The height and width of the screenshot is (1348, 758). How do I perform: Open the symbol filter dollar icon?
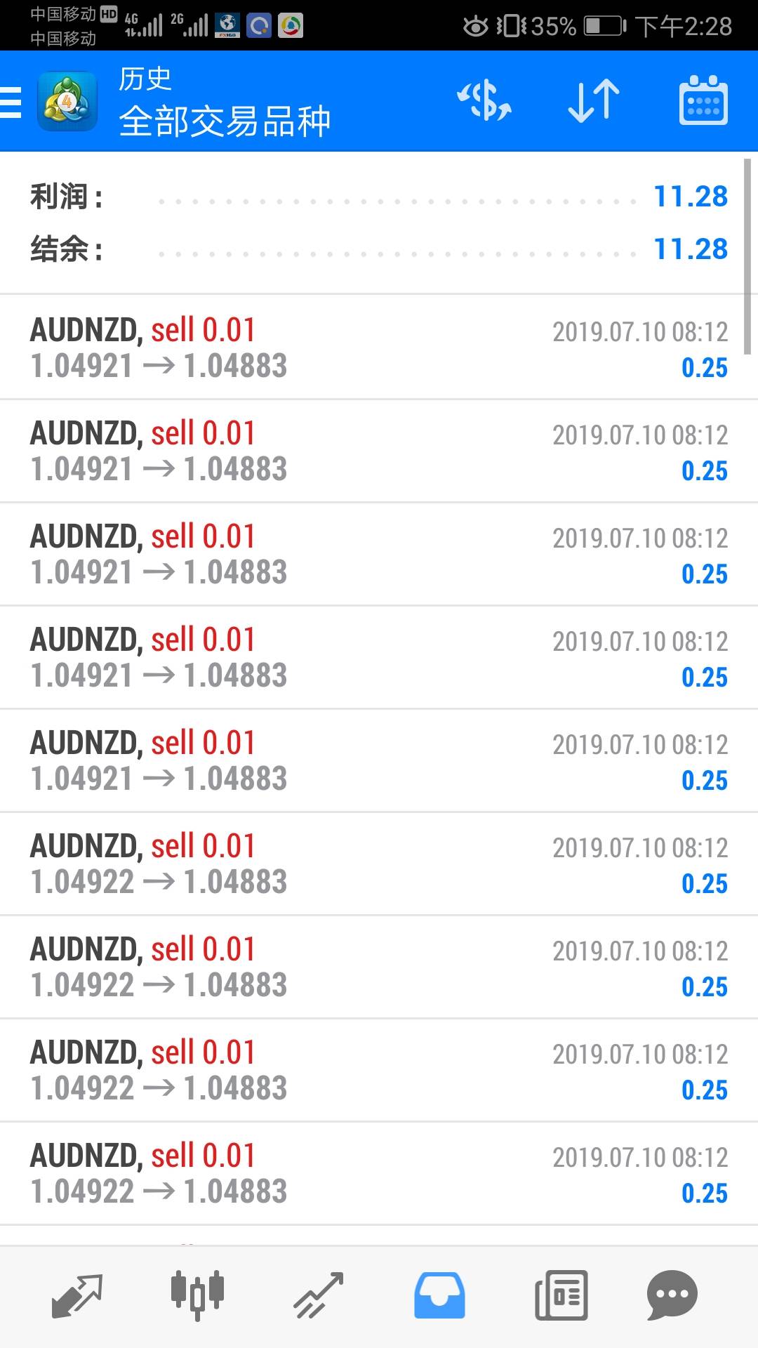pos(484,102)
